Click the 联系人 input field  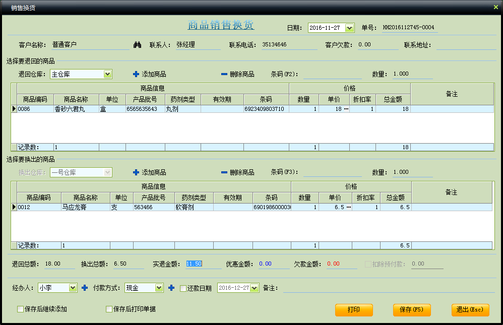tap(198, 45)
